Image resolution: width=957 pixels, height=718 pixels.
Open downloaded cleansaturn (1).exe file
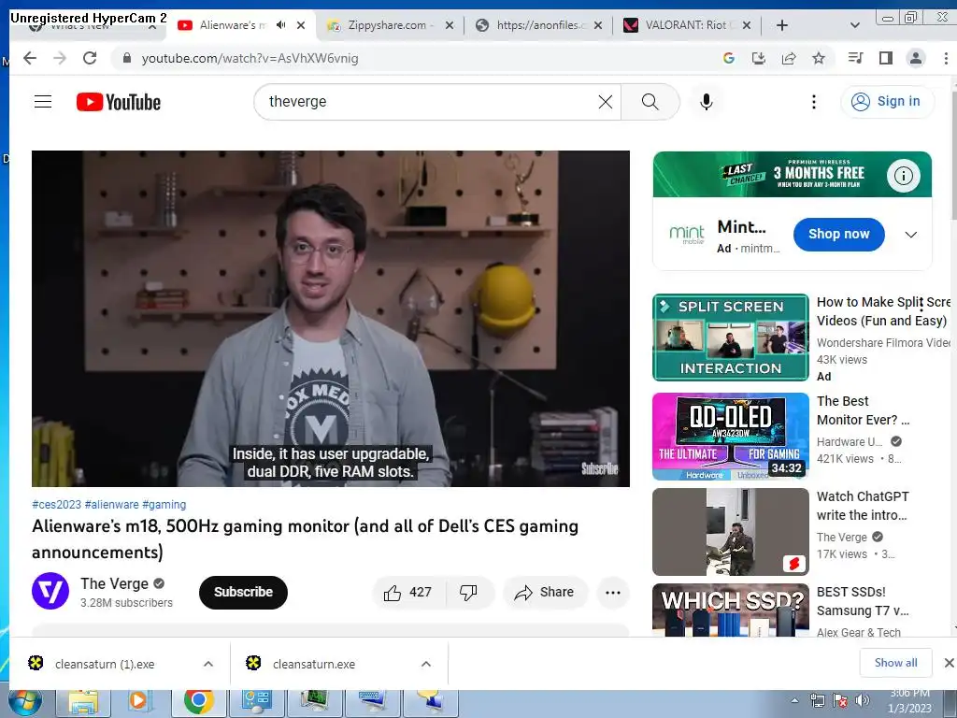pyautogui.click(x=105, y=664)
